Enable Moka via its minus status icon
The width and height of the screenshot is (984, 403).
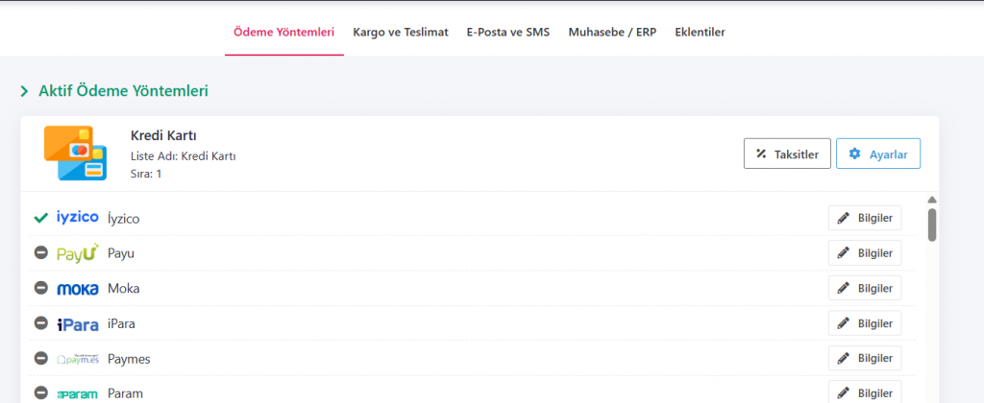(40, 288)
